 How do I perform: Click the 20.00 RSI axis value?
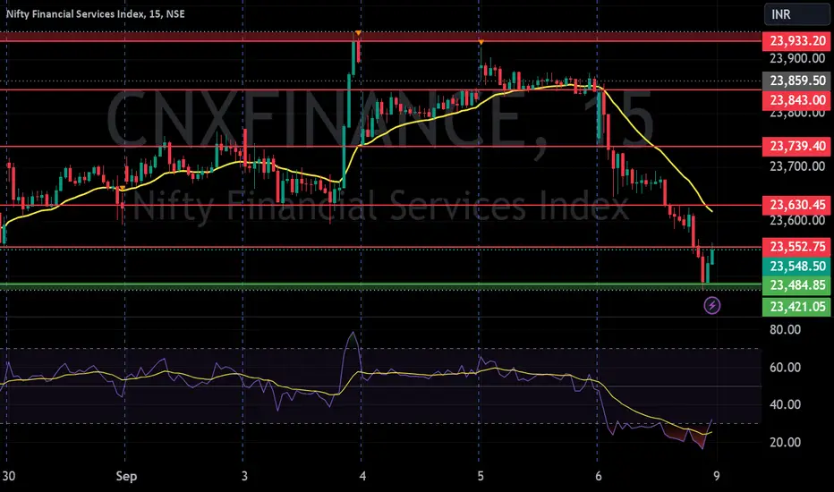(x=785, y=443)
